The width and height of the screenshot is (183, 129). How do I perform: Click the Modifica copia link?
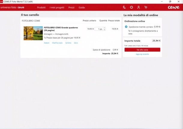[x=57, y=43]
